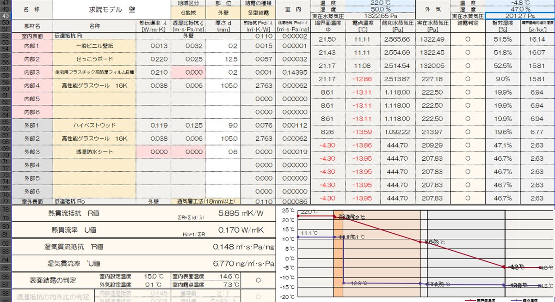The height and width of the screenshot is (302, 555).
Task: Select the 5.895 ㎡K/W result
Action: pyautogui.click(x=240, y=213)
